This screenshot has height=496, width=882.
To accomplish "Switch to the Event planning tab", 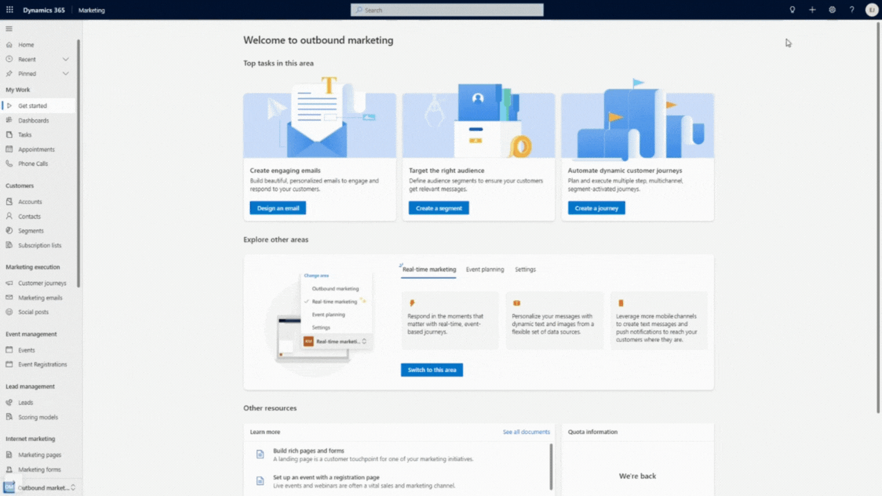I will pos(485,269).
